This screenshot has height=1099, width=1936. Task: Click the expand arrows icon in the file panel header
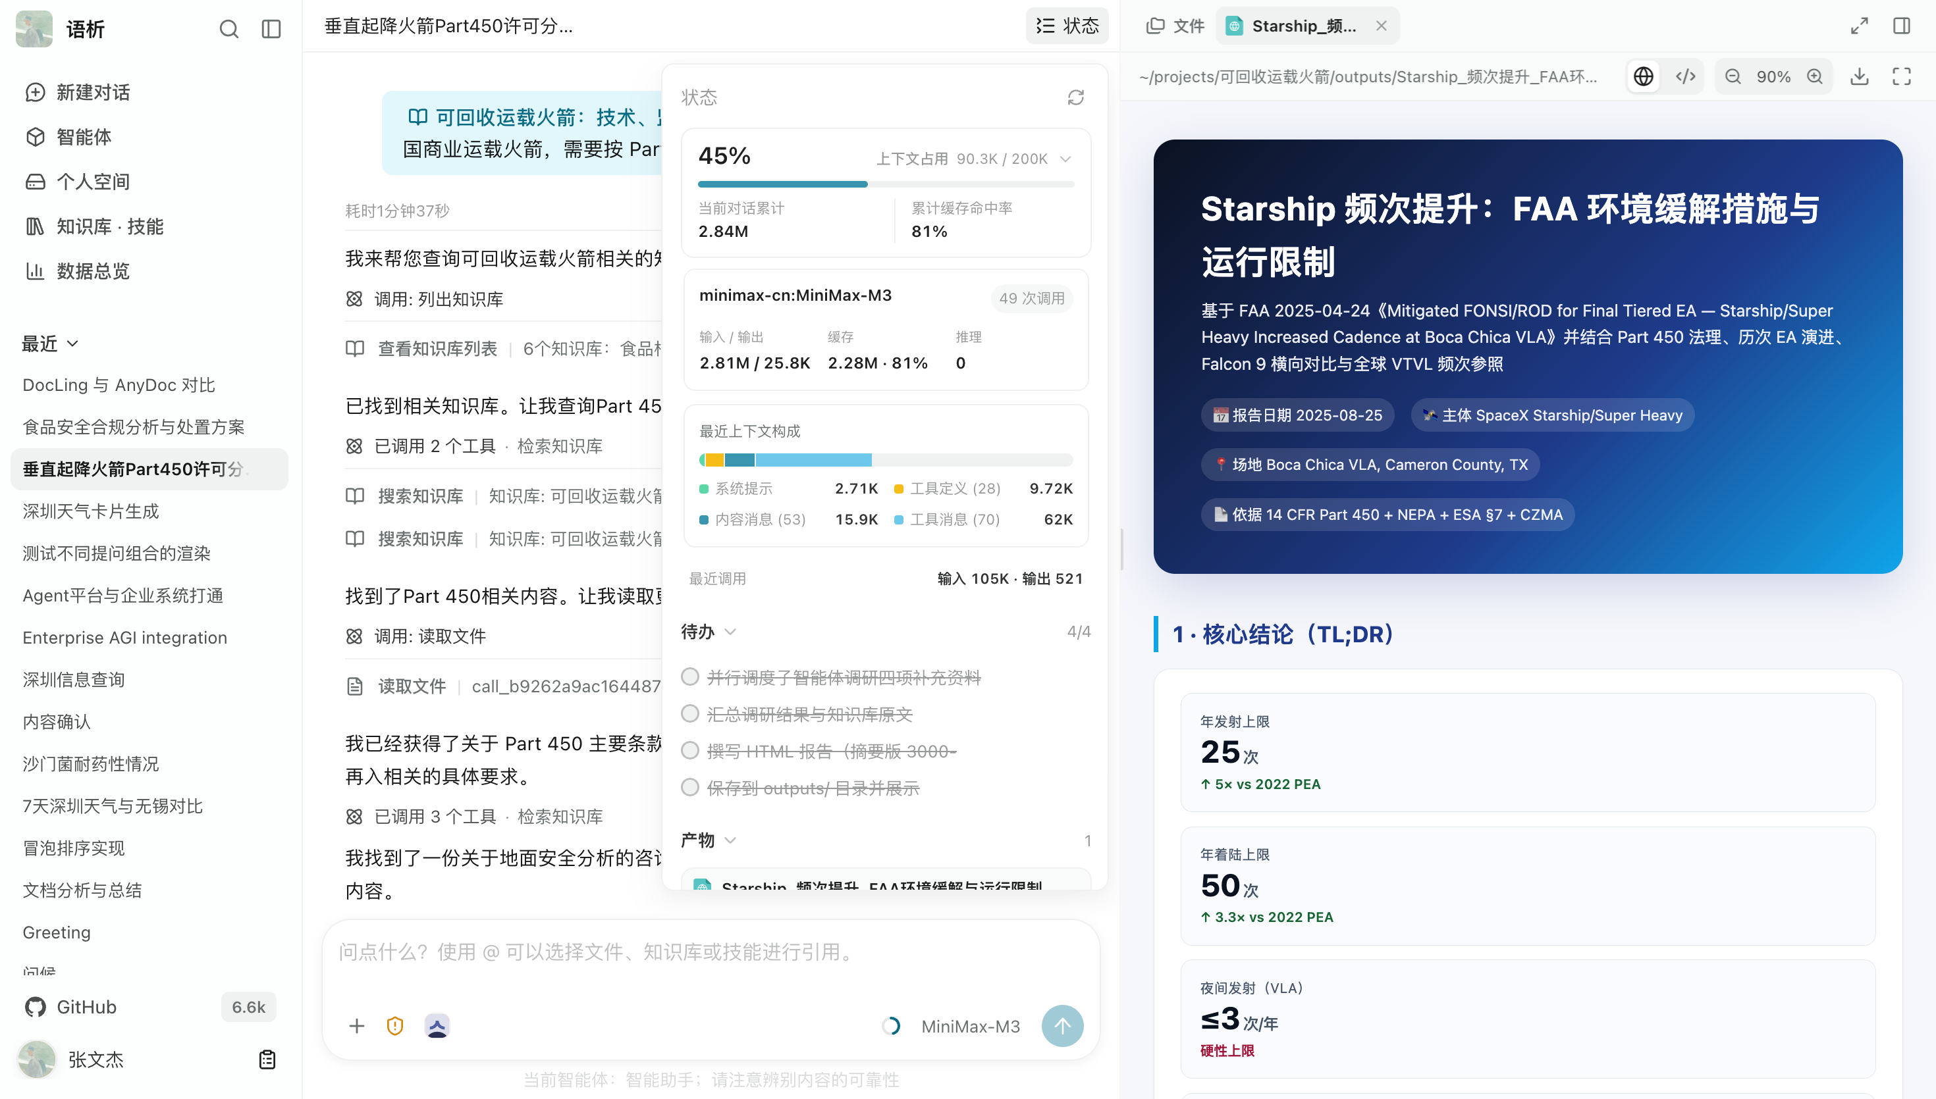(x=1859, y=26)
